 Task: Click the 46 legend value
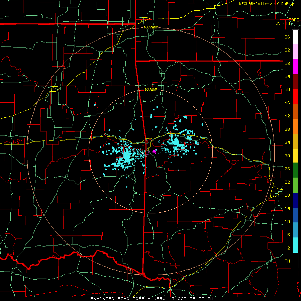point(287,103)
